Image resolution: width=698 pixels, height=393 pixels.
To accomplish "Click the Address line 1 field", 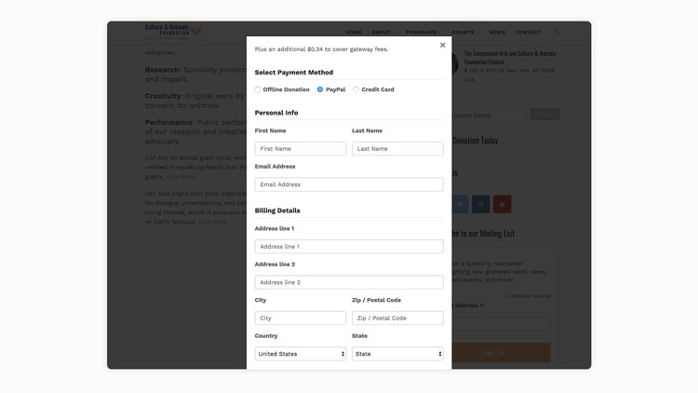I will (x=349, y=247).
